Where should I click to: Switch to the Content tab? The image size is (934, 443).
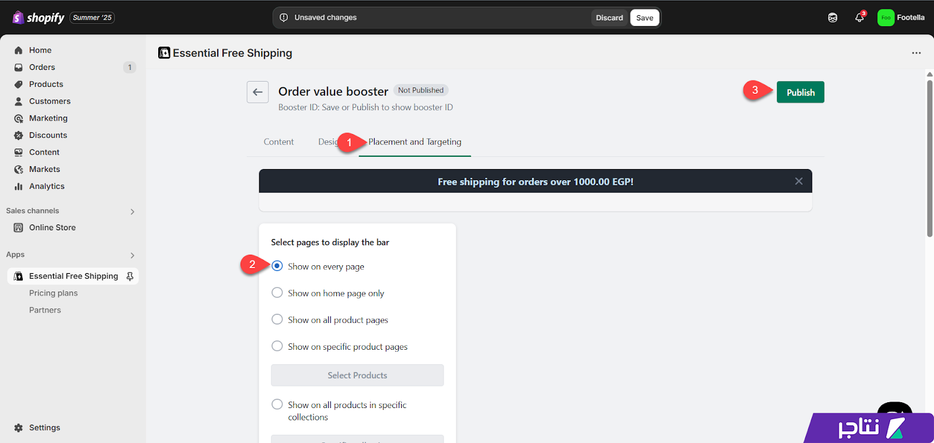(x=278, y=142)
